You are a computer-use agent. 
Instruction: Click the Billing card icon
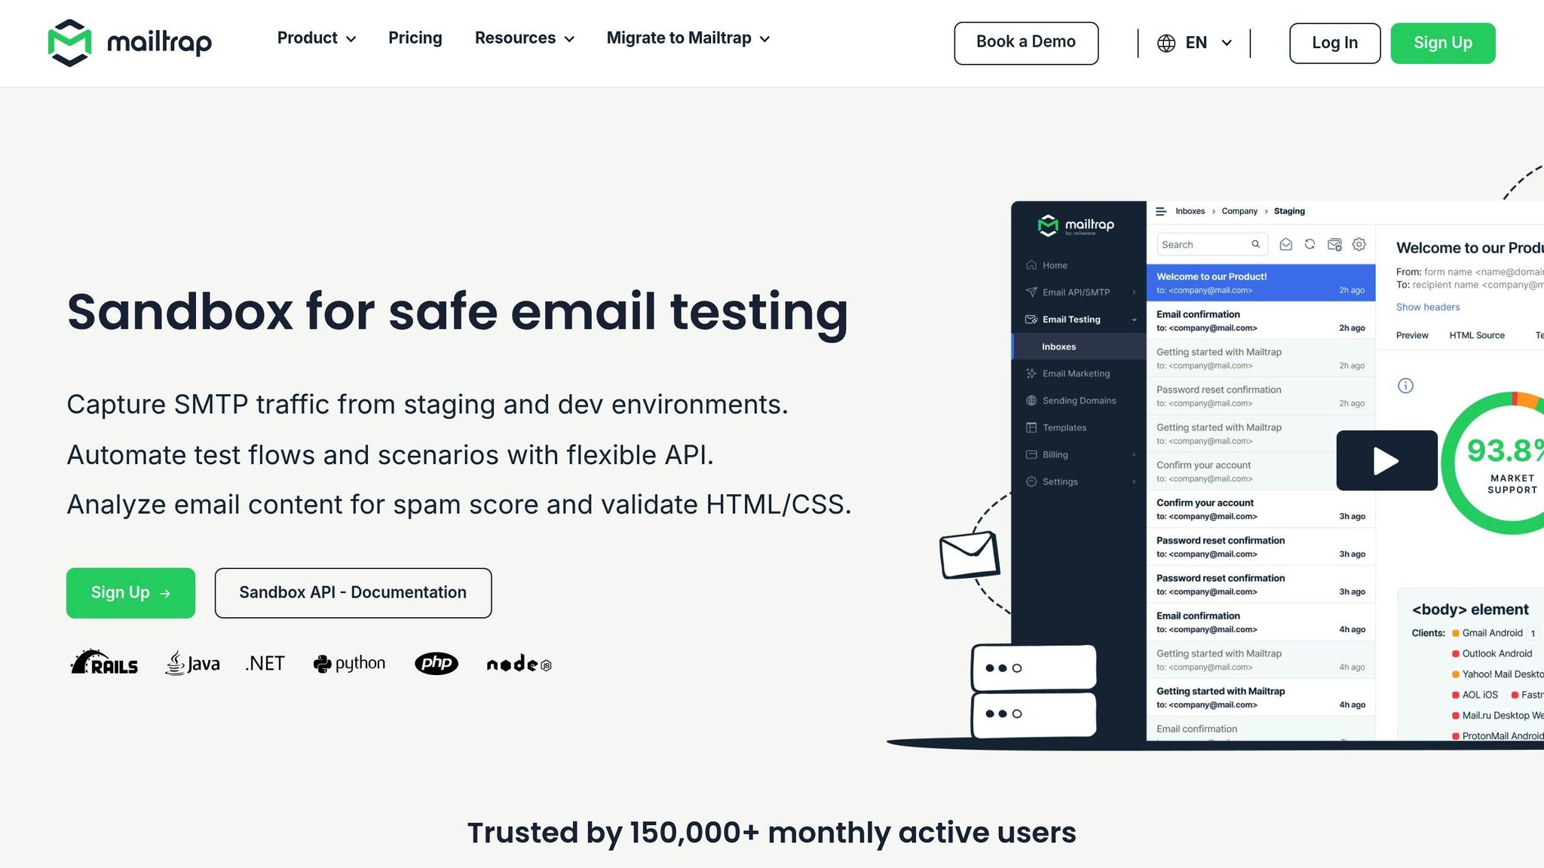coord(1031,455)
